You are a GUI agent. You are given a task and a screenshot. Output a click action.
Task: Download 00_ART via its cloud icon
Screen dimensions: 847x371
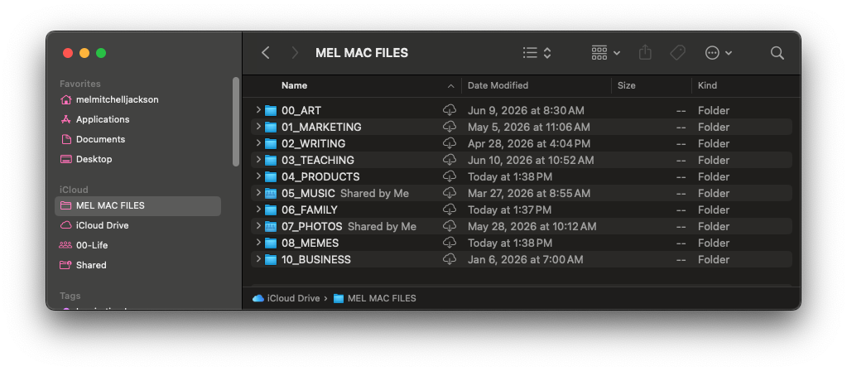tap(450, 110)
